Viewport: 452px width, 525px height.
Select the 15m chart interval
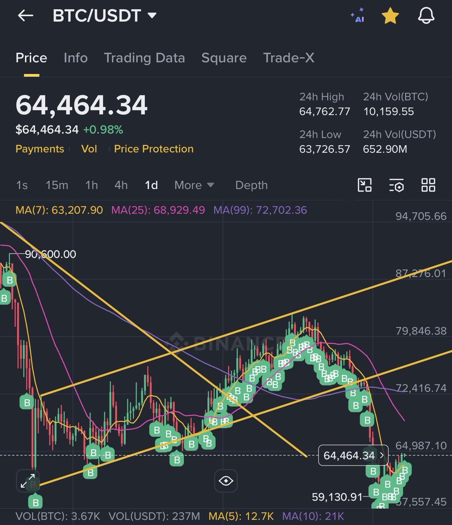click(57, 185)
